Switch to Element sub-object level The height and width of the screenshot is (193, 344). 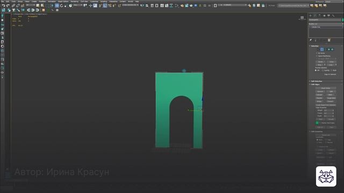click(x=332, y=49)
